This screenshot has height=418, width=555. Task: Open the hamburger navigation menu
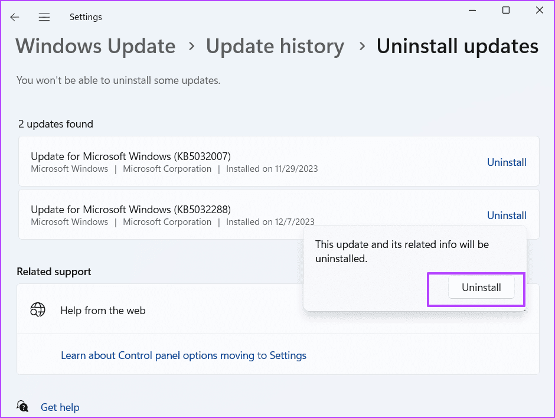(x=44, y=17)
